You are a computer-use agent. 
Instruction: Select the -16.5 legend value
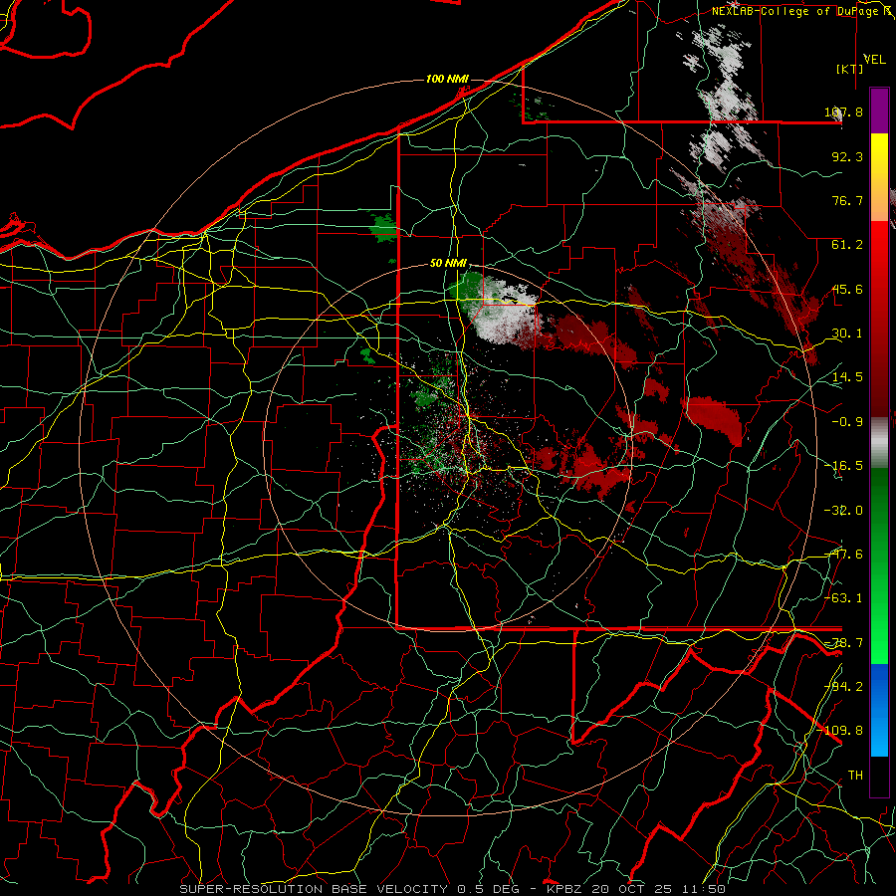tap(843, 466)
